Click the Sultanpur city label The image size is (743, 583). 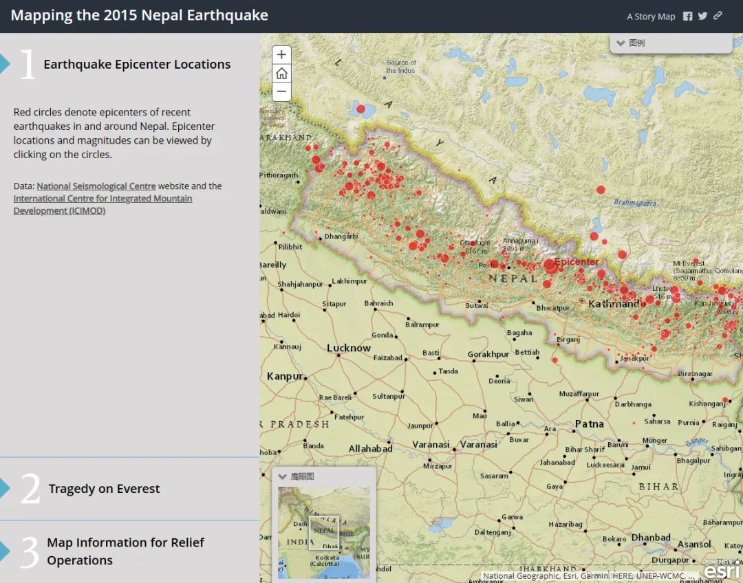pos(389,397)
